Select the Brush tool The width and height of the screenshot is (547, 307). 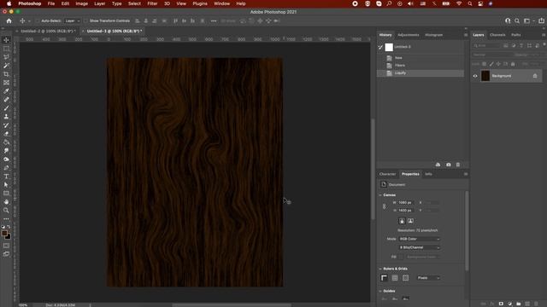[x=6, y=108]
